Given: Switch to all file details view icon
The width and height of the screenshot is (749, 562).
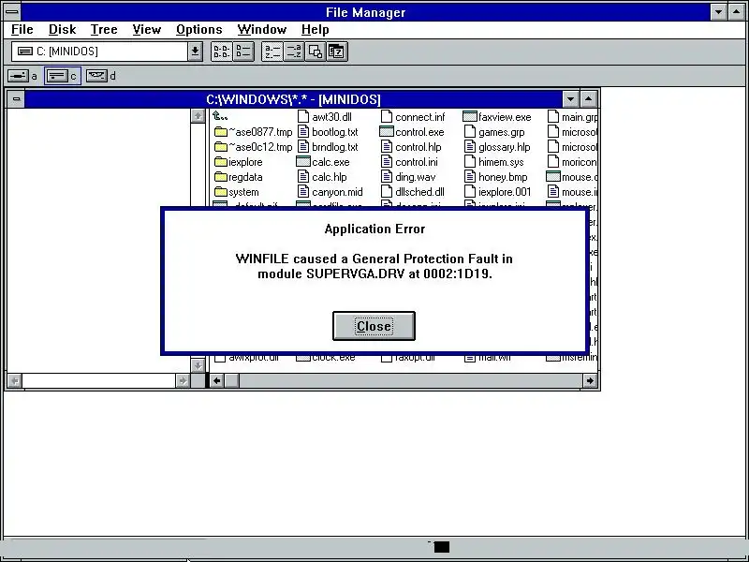Looking at the screenshot, I should 243,52.
